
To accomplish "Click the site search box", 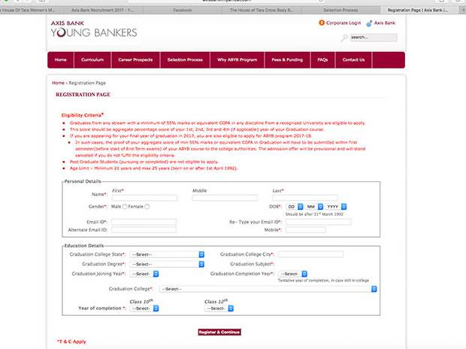I will click(374, 38).
